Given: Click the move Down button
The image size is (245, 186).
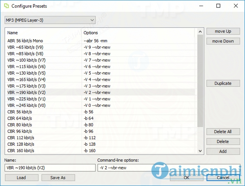Looking at the screenshot, I should click(223, 41).
